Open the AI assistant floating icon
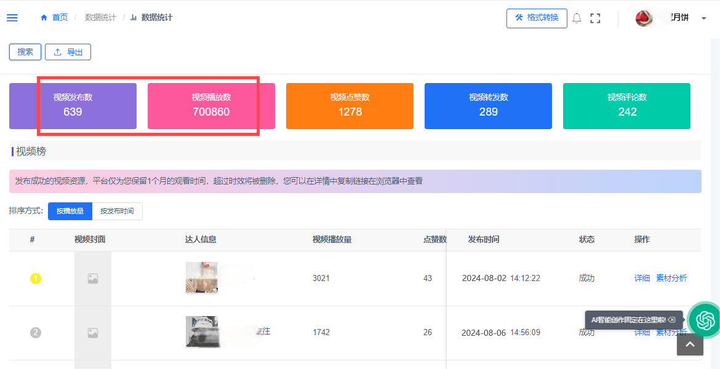The height and width of the screenshot is (369, 720). pos(704,319)
